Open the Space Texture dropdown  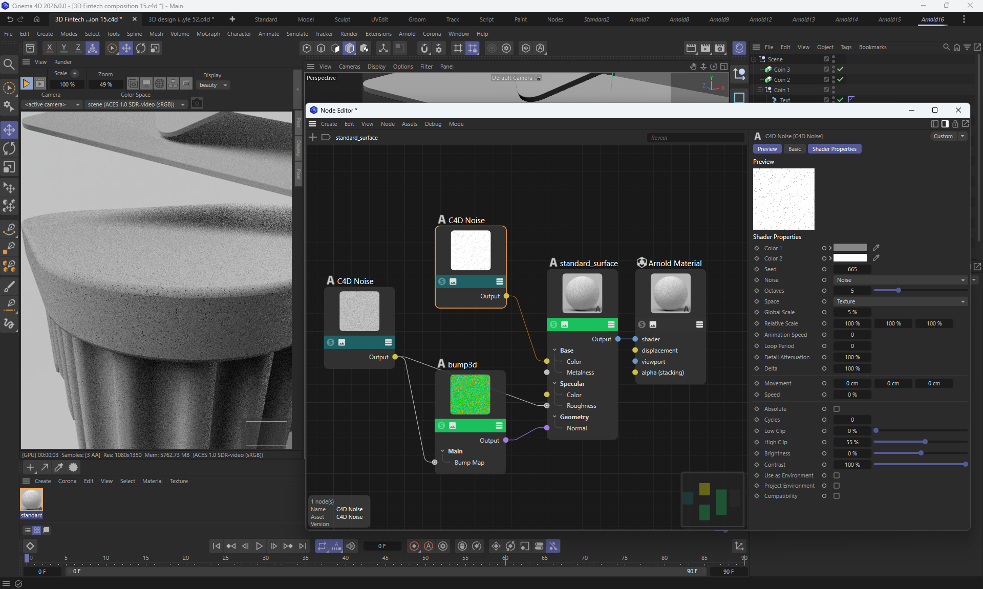tap(900, 301)
